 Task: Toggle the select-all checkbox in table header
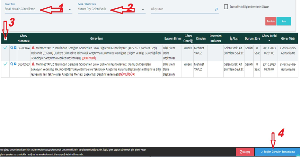5,38
